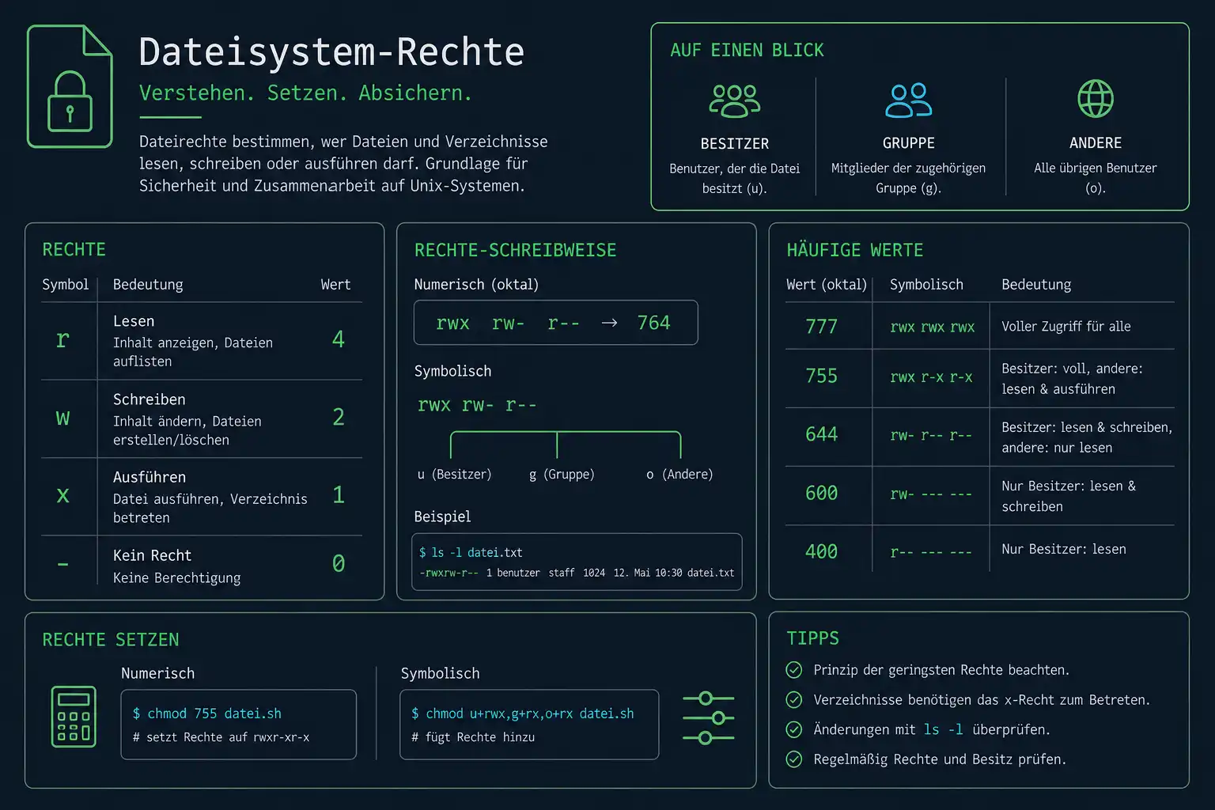
Task: Click the 'u (Besitzer)' label under the bracket
Action: (454, 474)
